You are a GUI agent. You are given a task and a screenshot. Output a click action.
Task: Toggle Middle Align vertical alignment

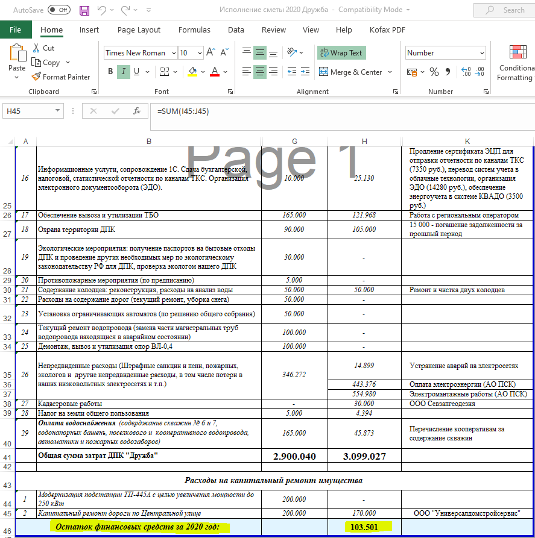[x=260, y=52]
